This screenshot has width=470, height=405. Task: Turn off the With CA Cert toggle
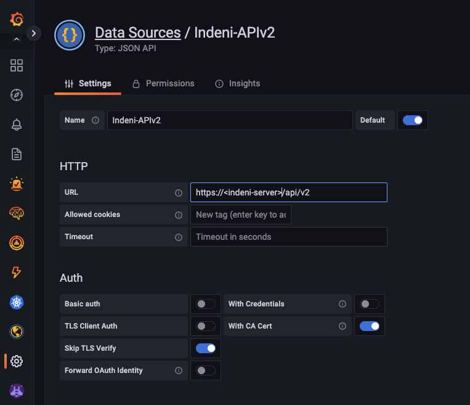click(x=370, y=326)
